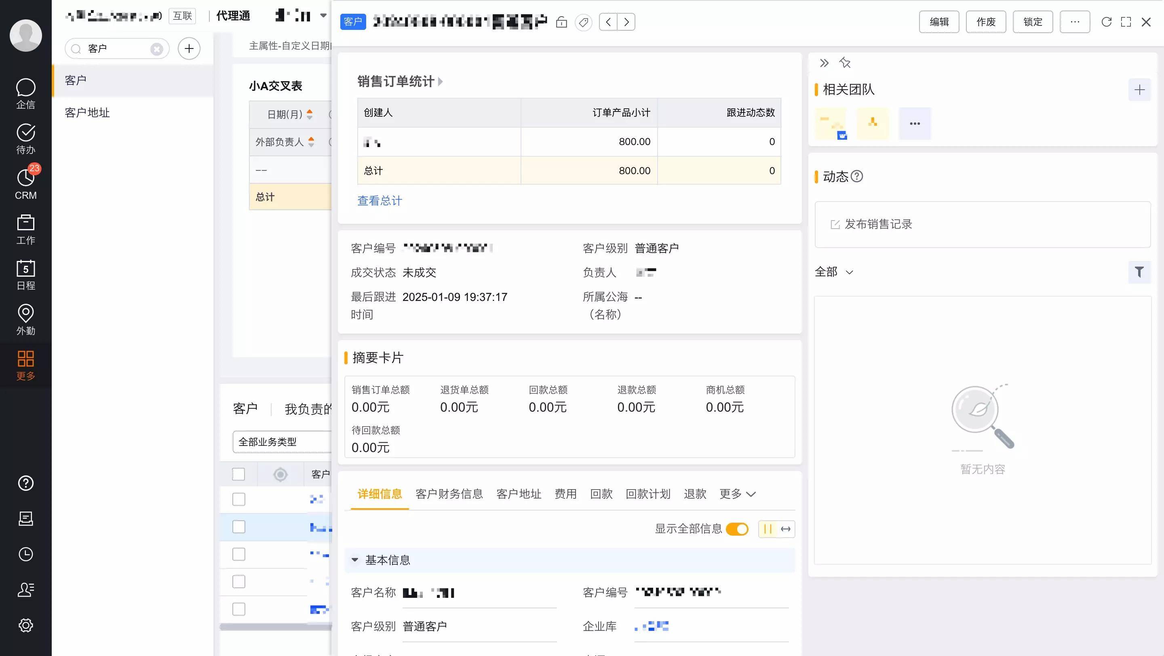This screenshot has width=1164, height=656.
Task: Toggle the 显示全部信息 switch
Action: [737, 529]
